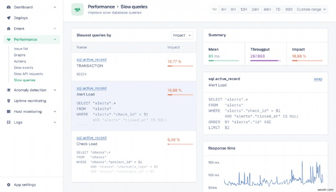Open Deploys in the sidebar
This screenshot has width=336, height=192.
coord(21,18)
